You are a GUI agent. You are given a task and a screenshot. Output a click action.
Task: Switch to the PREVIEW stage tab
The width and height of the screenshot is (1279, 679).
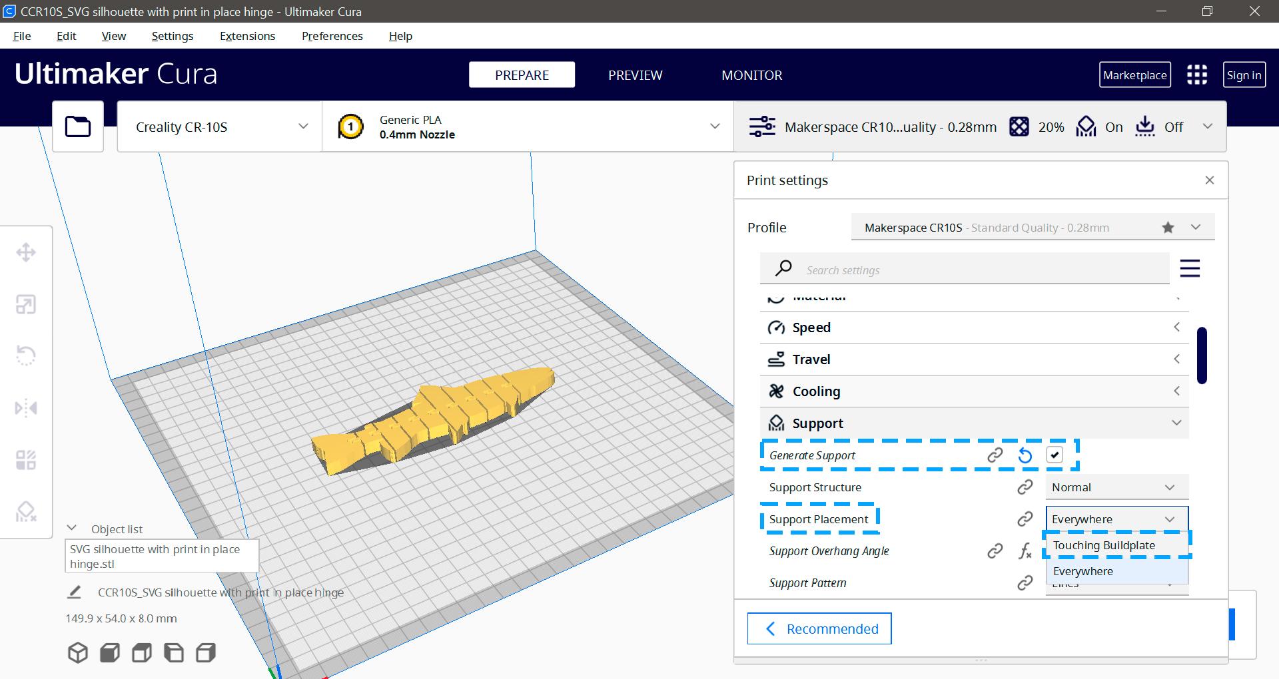[635, 75]
